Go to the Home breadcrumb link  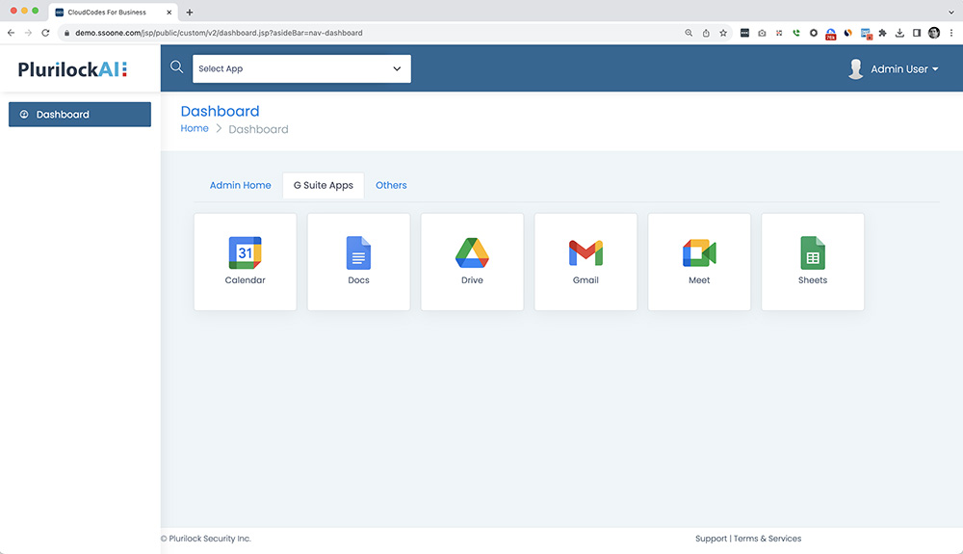(195, 128)
